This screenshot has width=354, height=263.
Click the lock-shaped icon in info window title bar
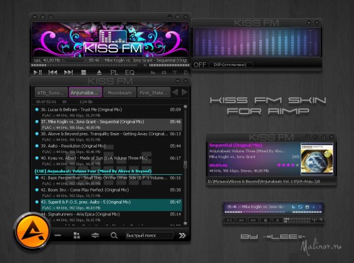tap(323, 137)
